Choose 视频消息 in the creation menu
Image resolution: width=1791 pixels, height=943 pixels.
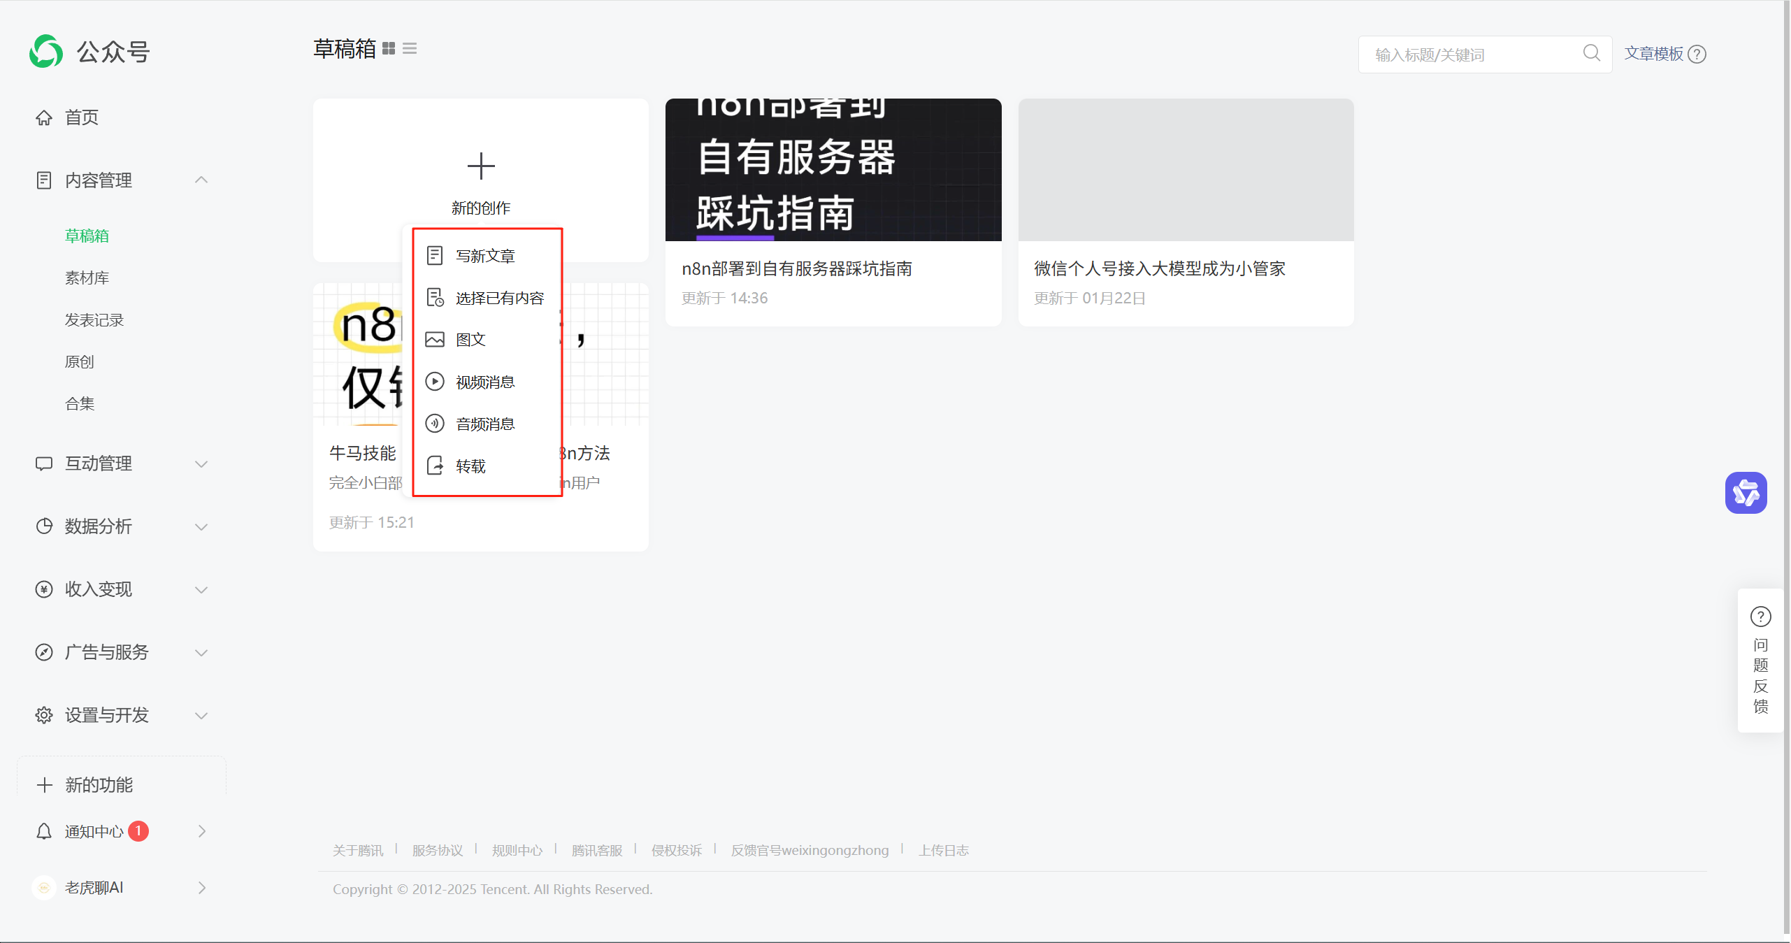(x=485, y=382)
